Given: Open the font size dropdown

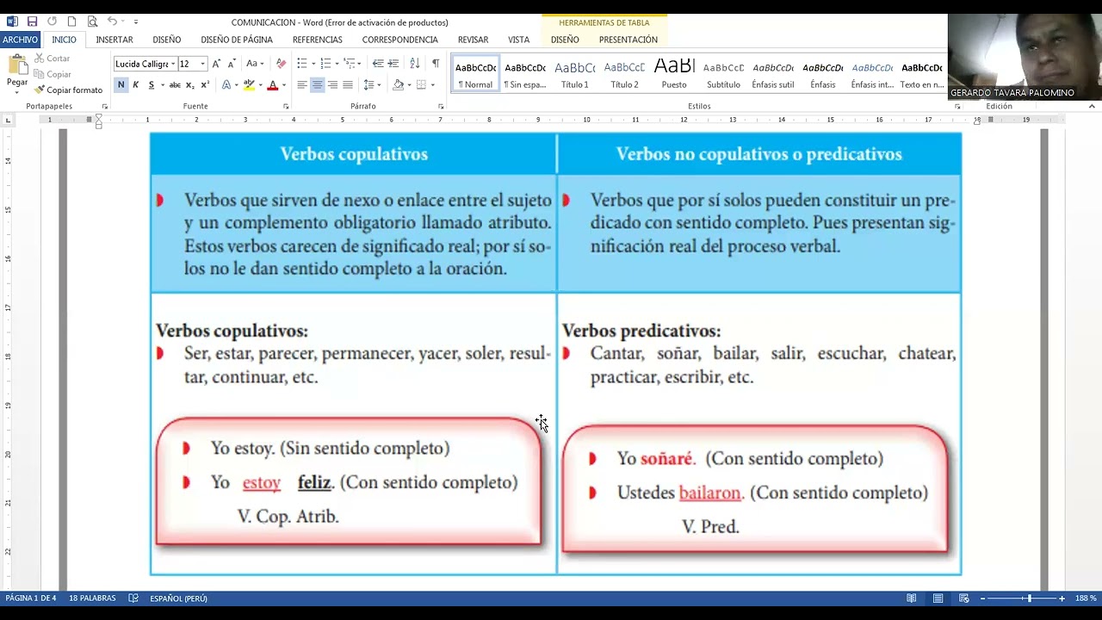Looking at the screenshot, I should click(203, 64).
